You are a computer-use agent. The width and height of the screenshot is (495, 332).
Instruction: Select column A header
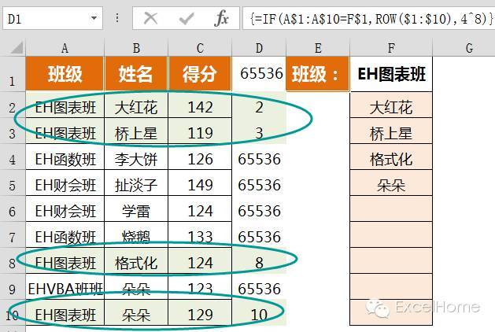coord(65,48)
